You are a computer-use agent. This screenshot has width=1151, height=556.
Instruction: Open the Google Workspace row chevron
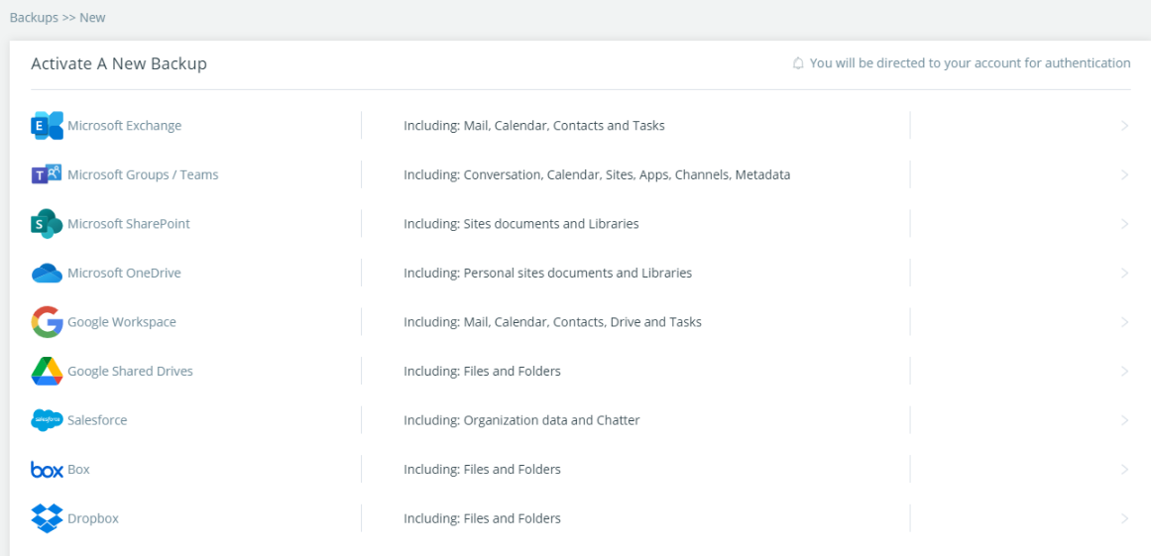1125,322
